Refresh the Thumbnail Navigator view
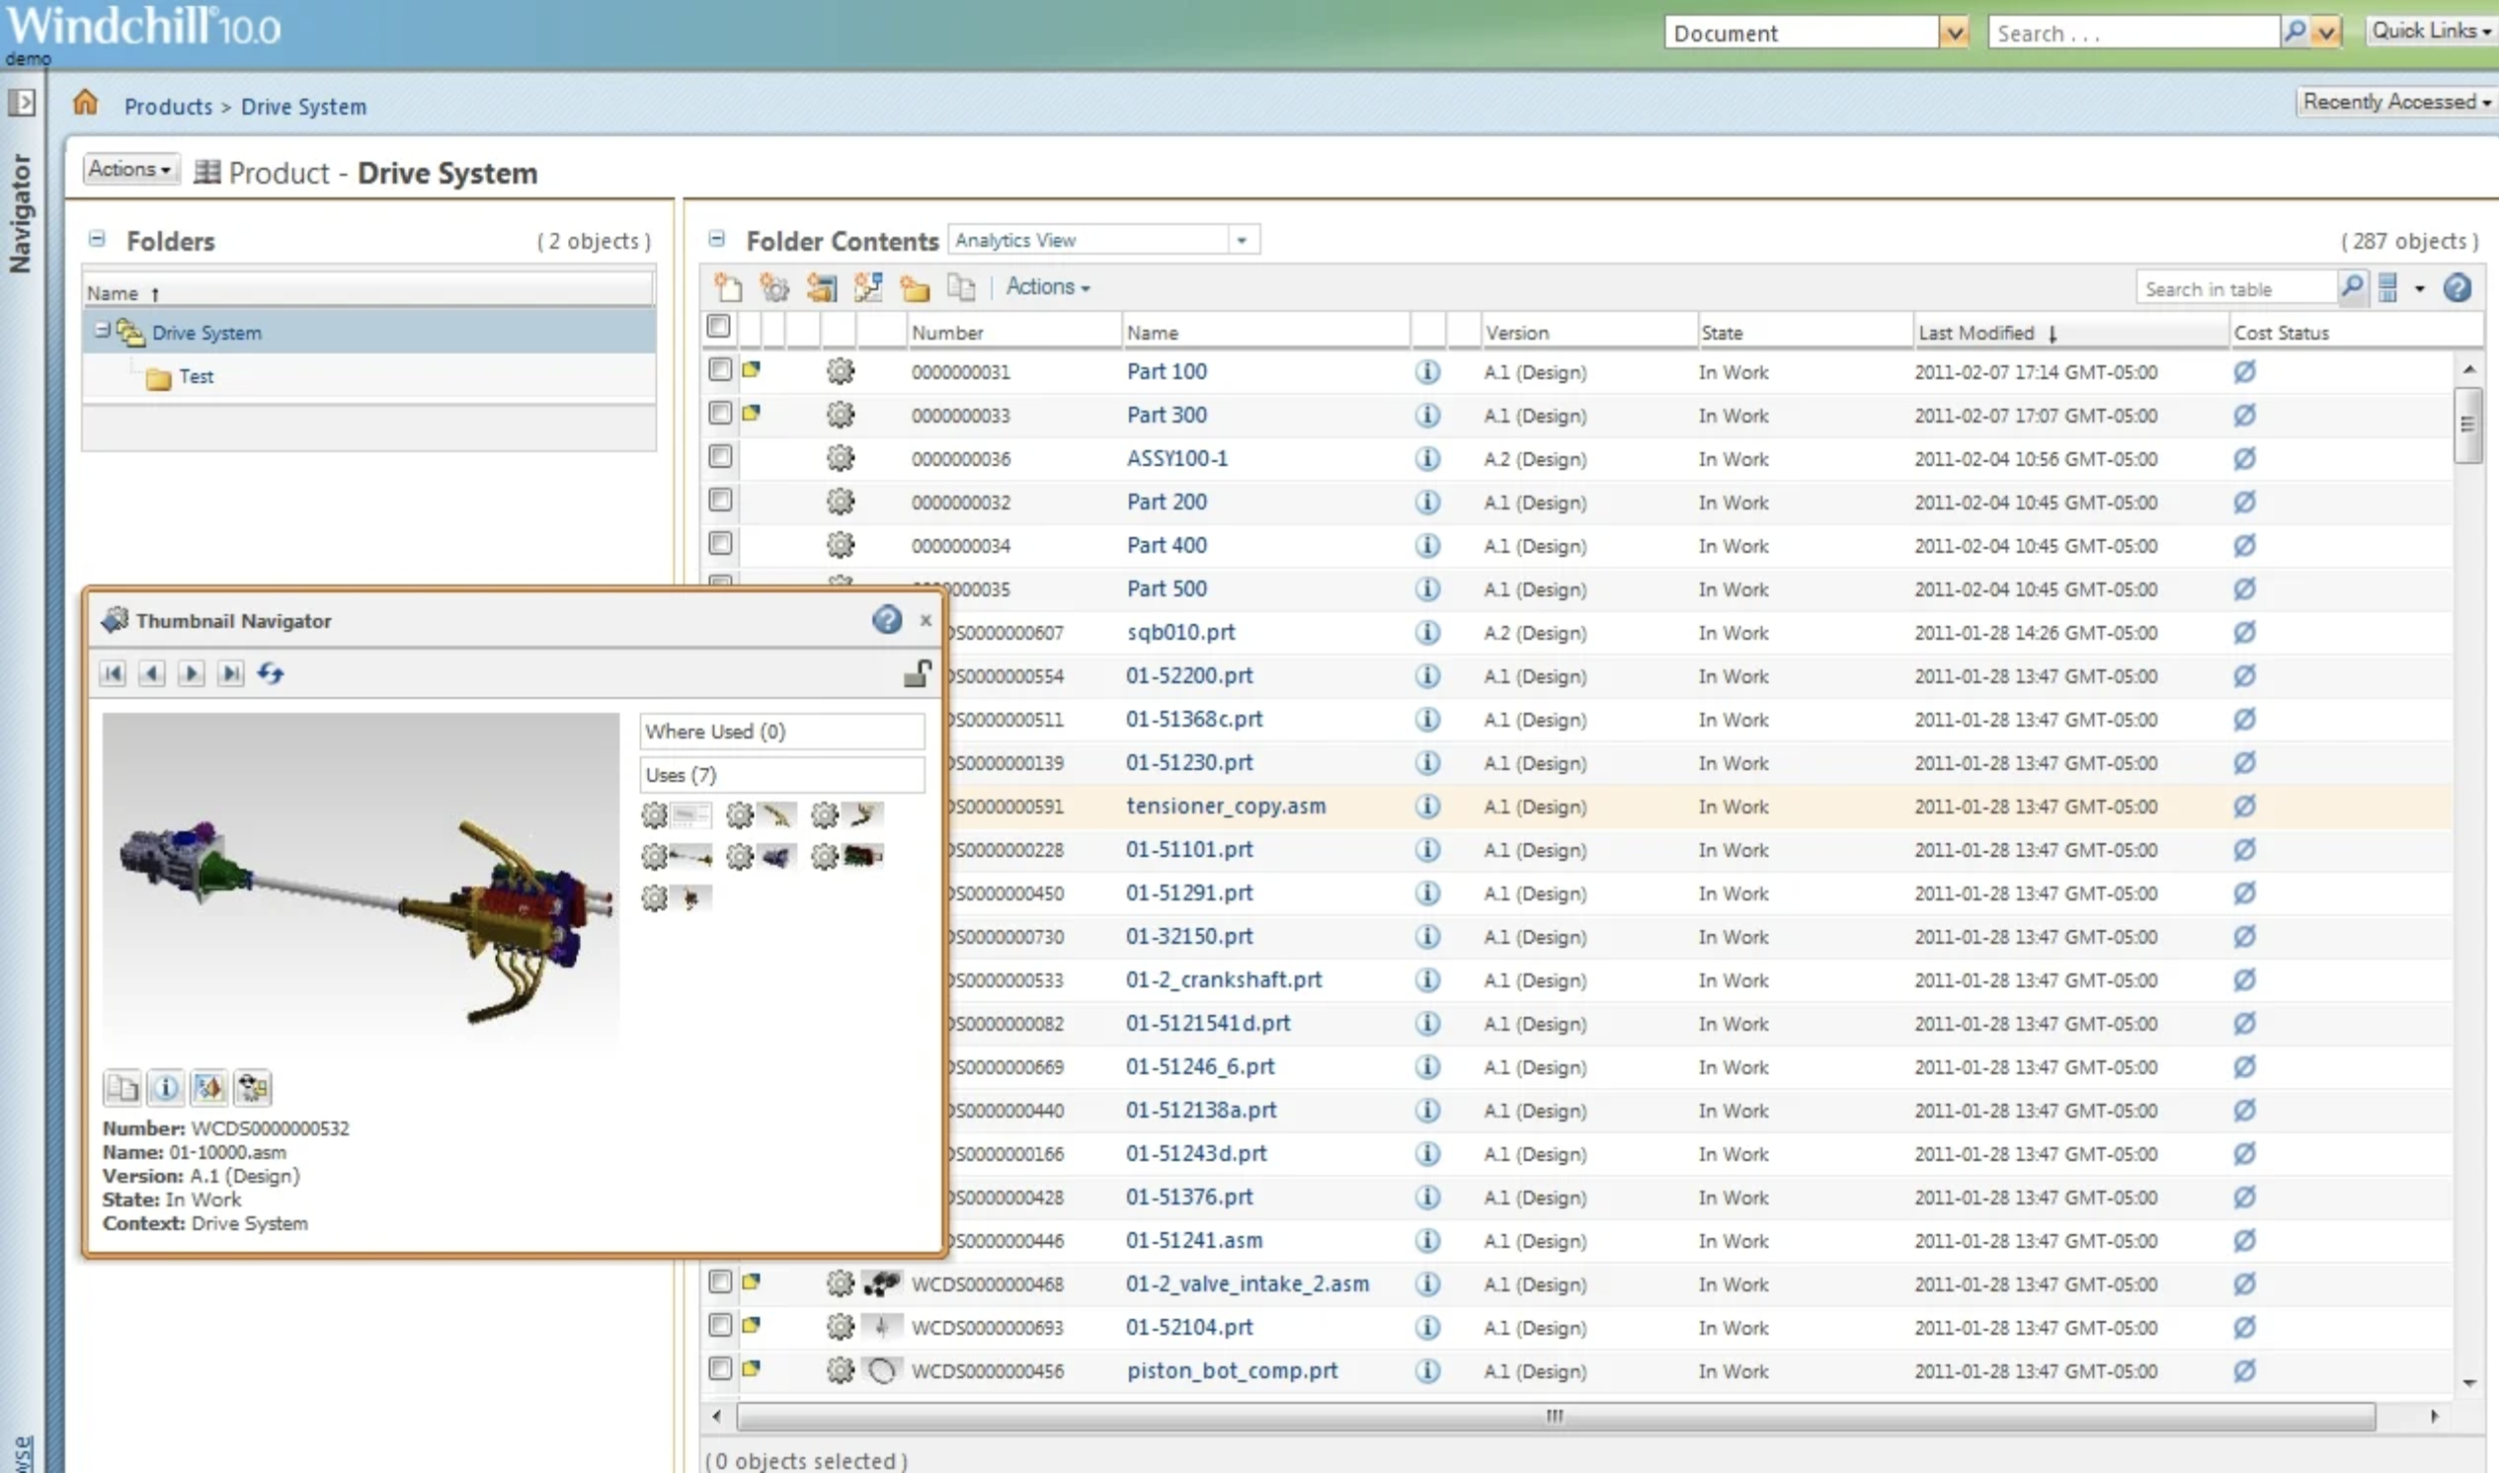This screenshot has height=1473, width=2499. click(x=271, y=673)
